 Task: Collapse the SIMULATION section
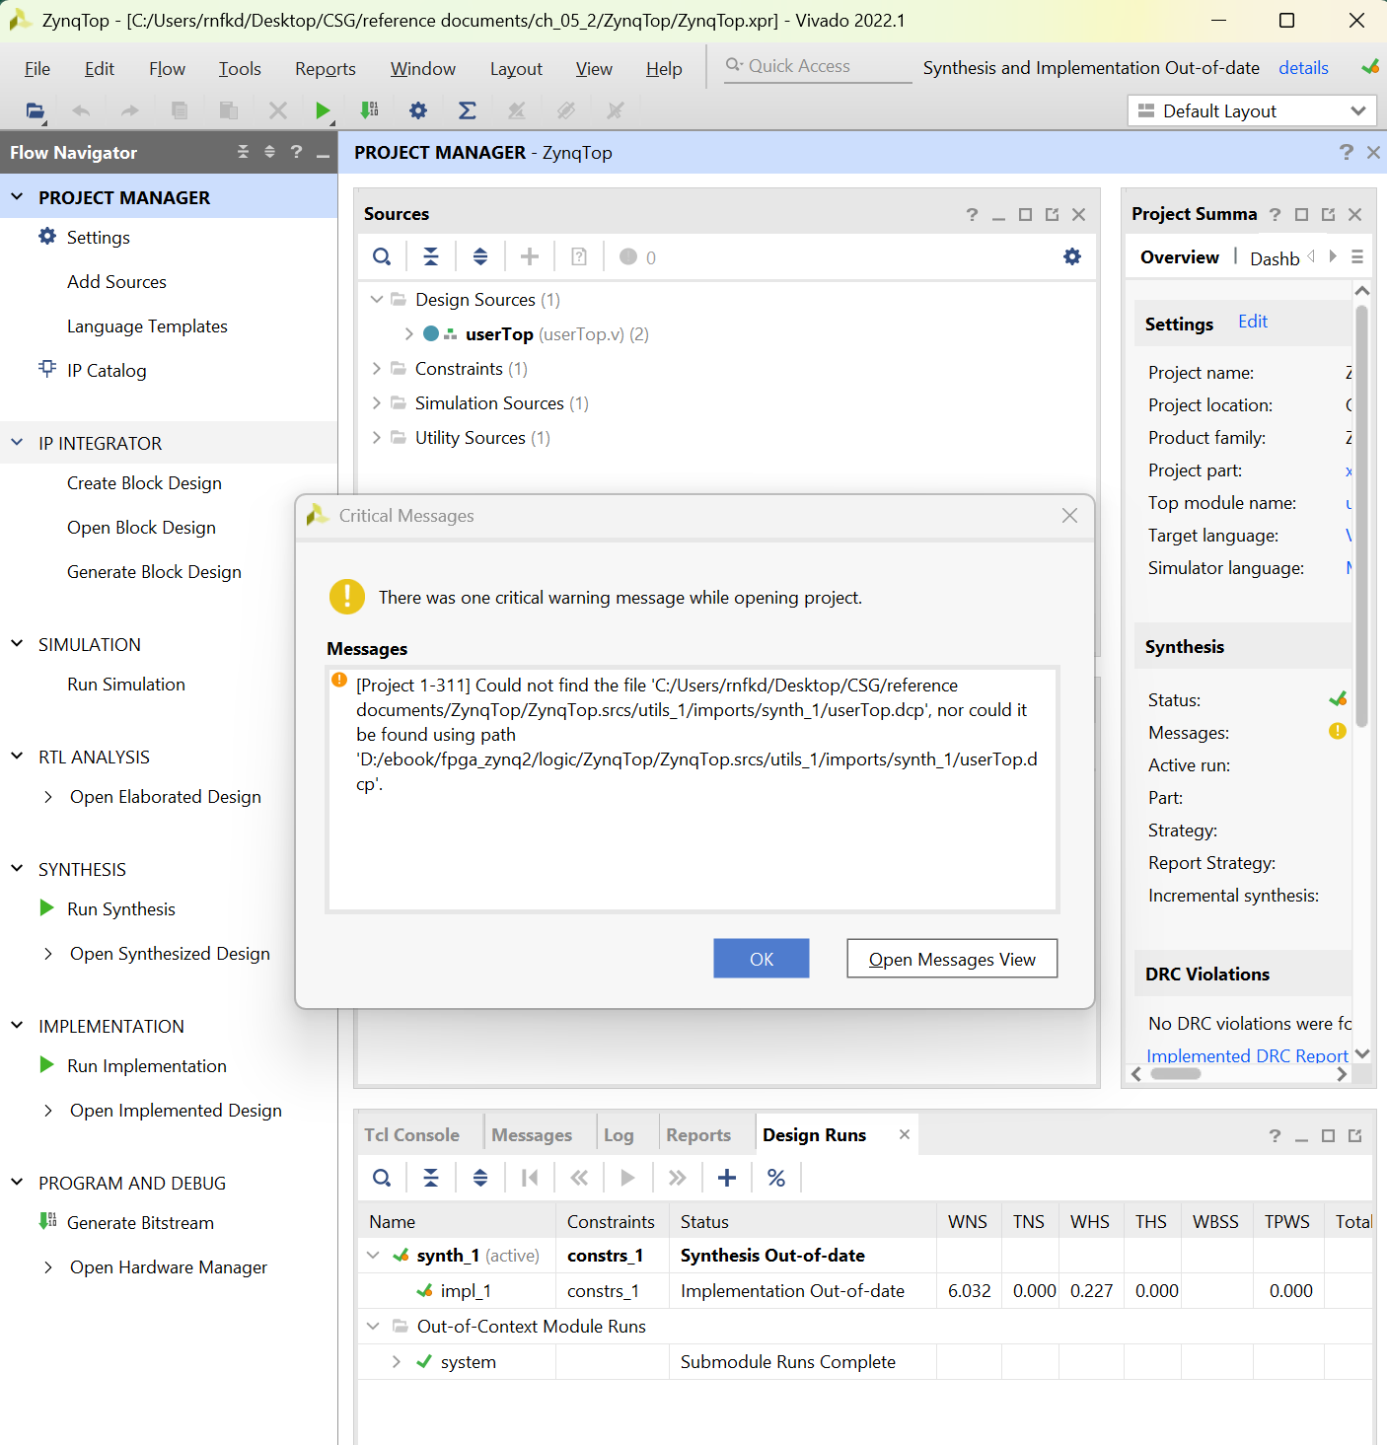(17, 644)
